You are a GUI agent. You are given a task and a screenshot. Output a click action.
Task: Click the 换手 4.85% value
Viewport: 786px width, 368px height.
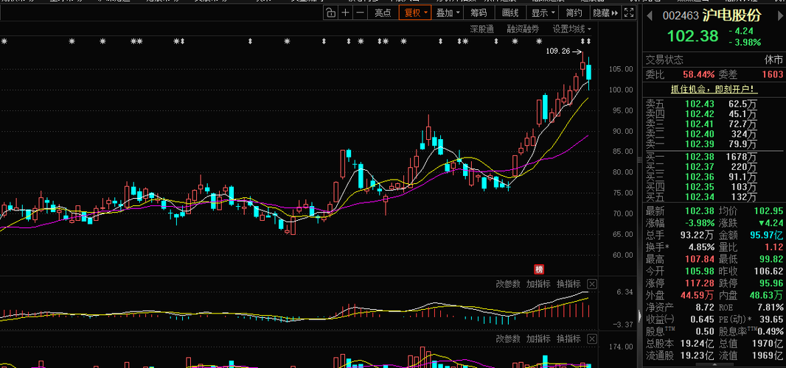point(702,247)
